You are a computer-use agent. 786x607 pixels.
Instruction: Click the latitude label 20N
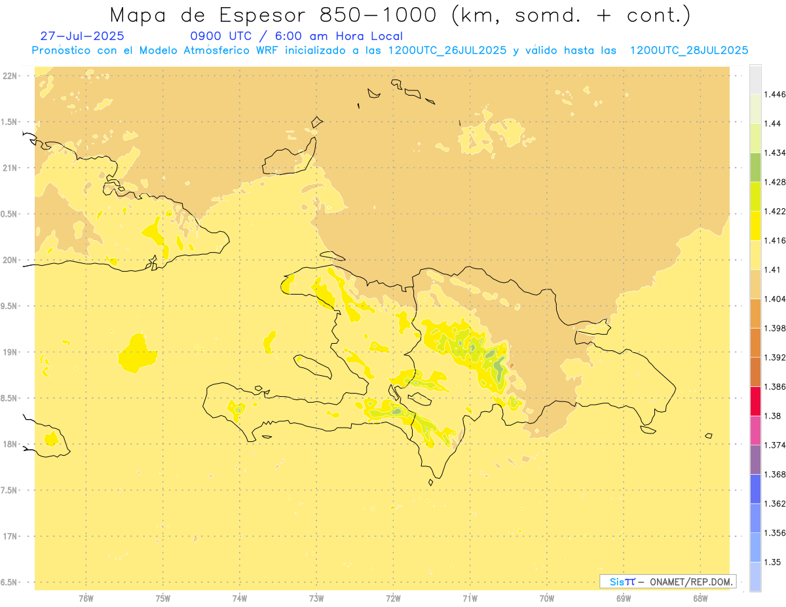pyautogui.click(x=10, y=260)
